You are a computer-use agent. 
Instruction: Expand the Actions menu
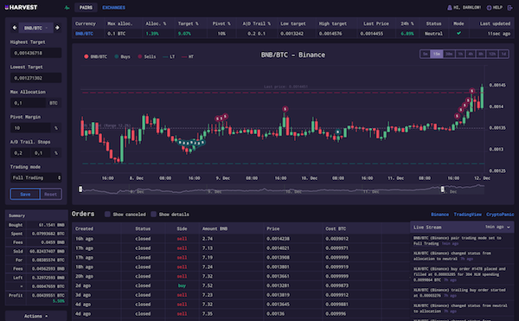[x=35, y=316]
